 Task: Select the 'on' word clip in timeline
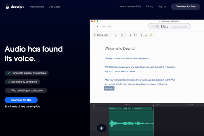click(x=129, y=109)
